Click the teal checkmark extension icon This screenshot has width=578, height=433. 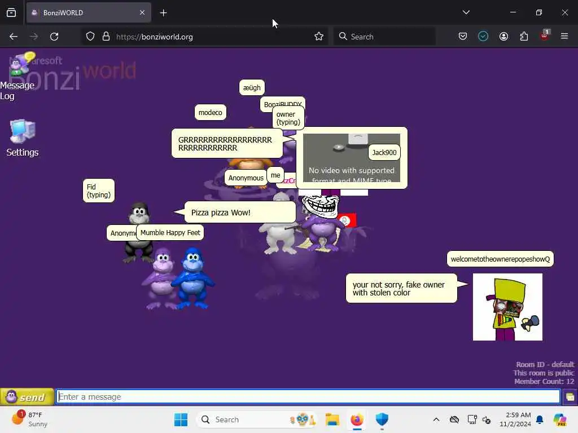tap(483, 37)
